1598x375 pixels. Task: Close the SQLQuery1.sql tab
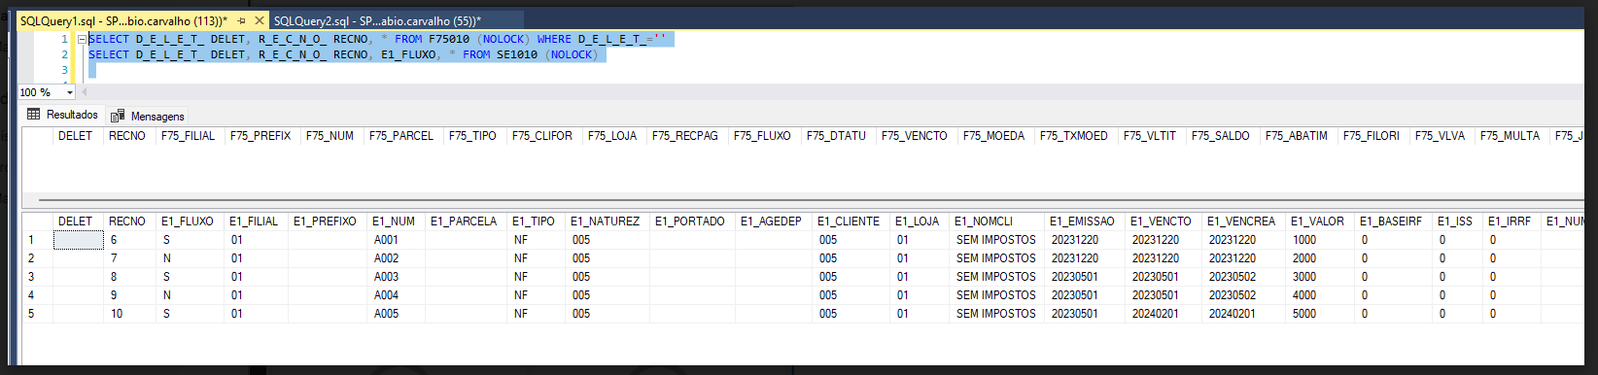click(259, 20)
